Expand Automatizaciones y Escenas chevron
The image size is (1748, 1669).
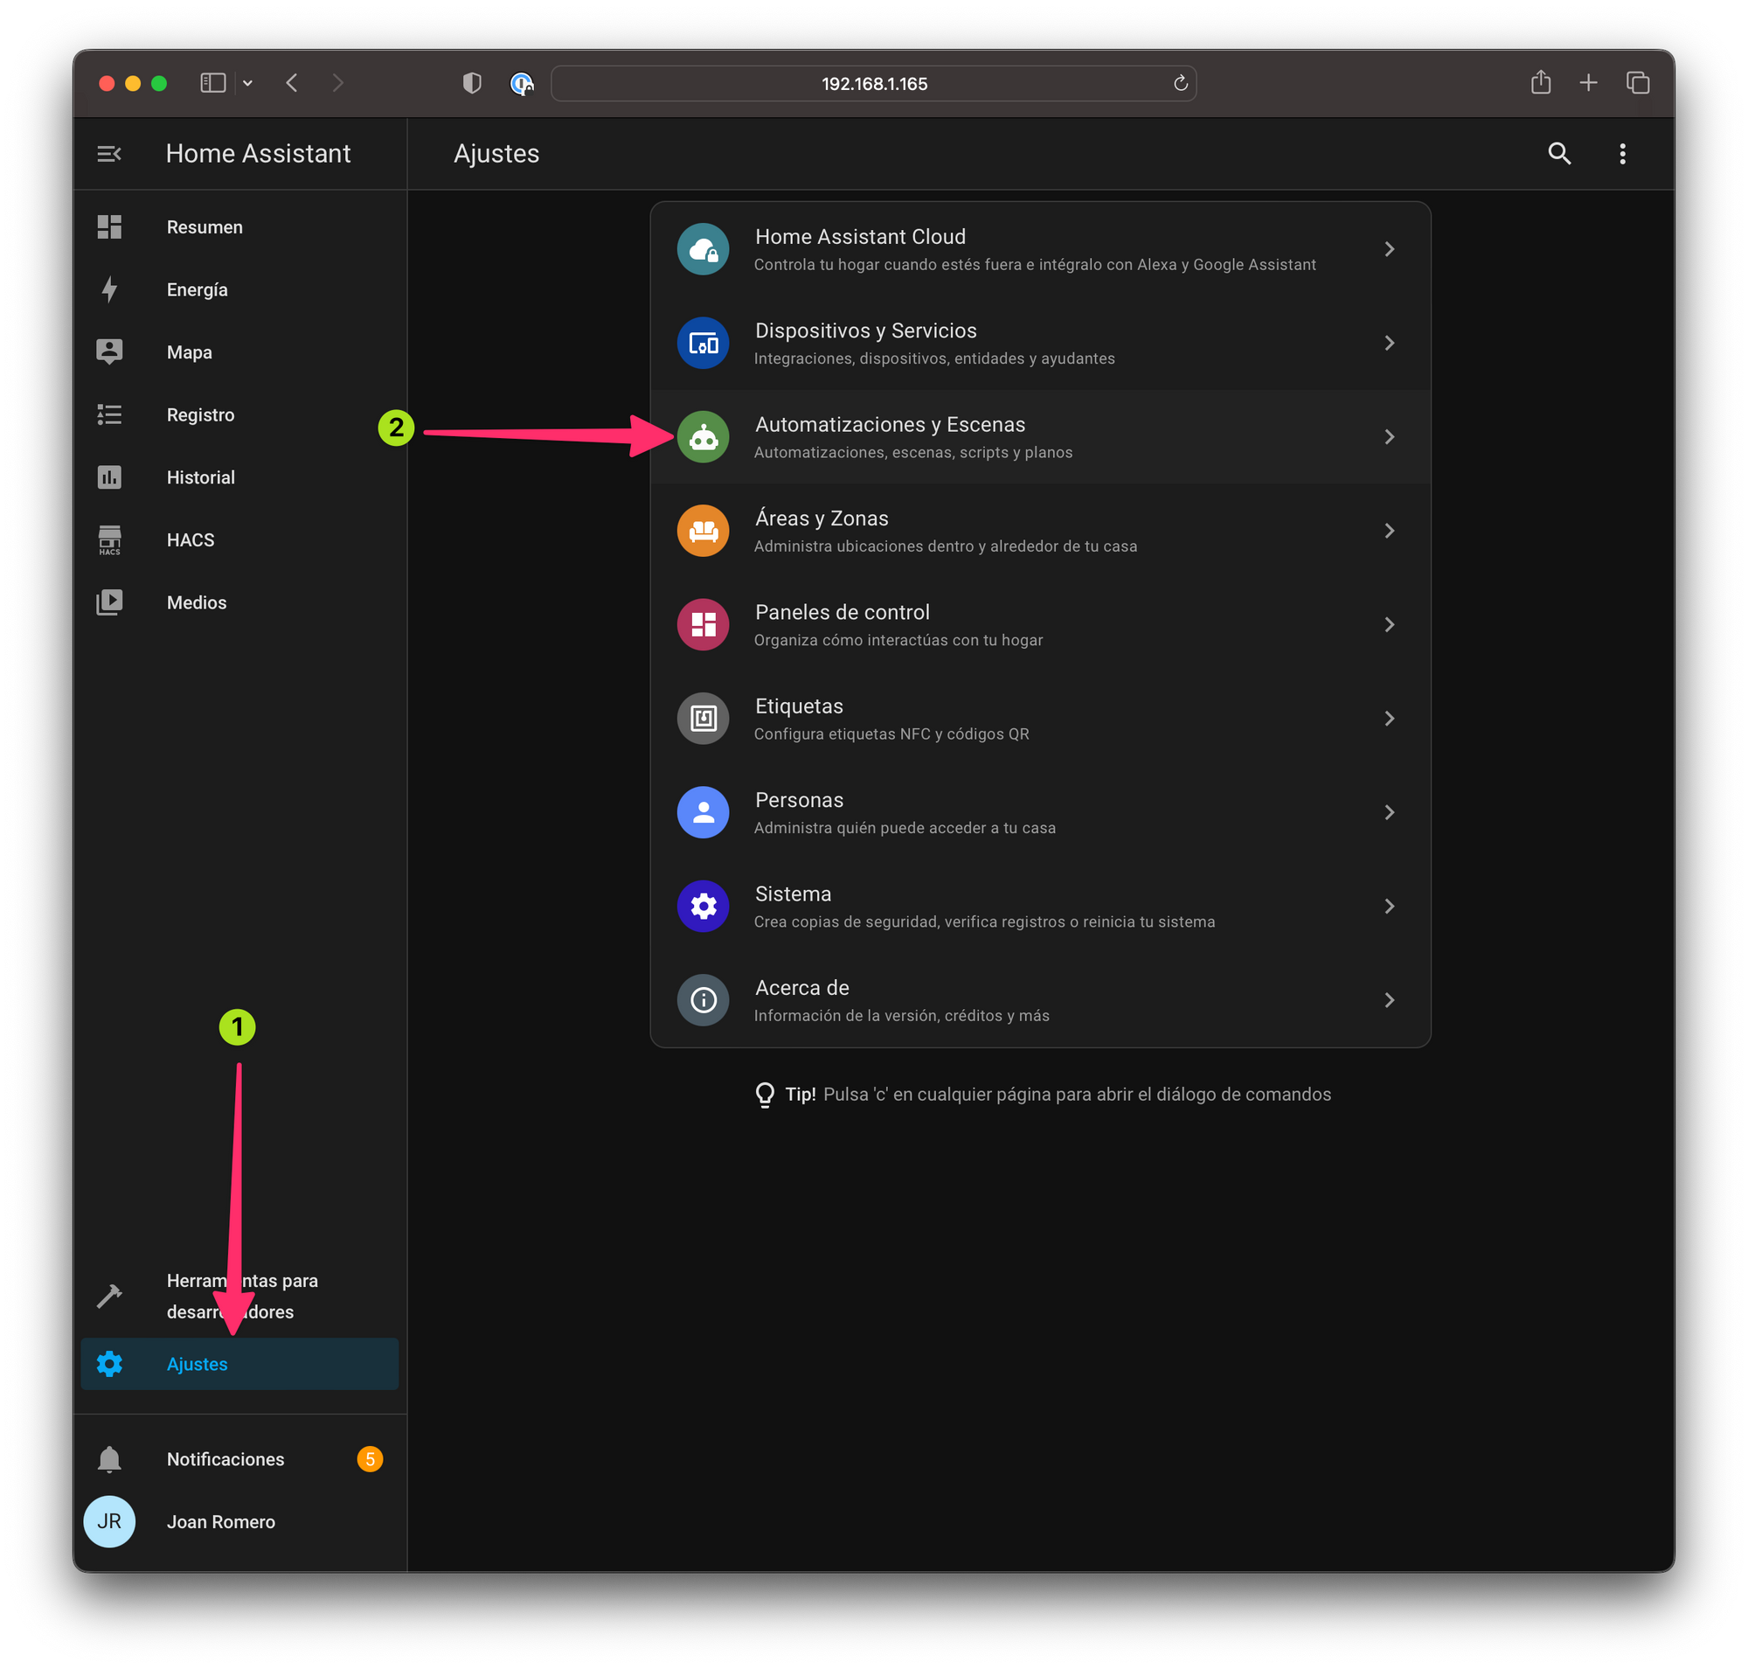(1389, 437)
